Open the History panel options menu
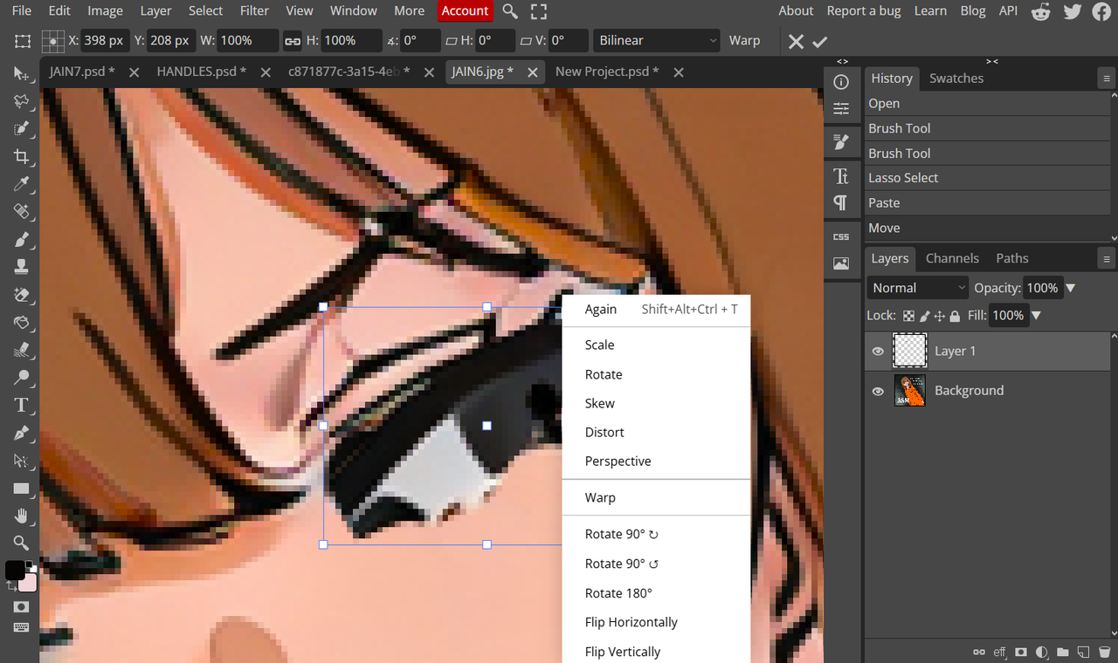The width and height of the screenshot is (1118, 663). (x=1107, y=79)
